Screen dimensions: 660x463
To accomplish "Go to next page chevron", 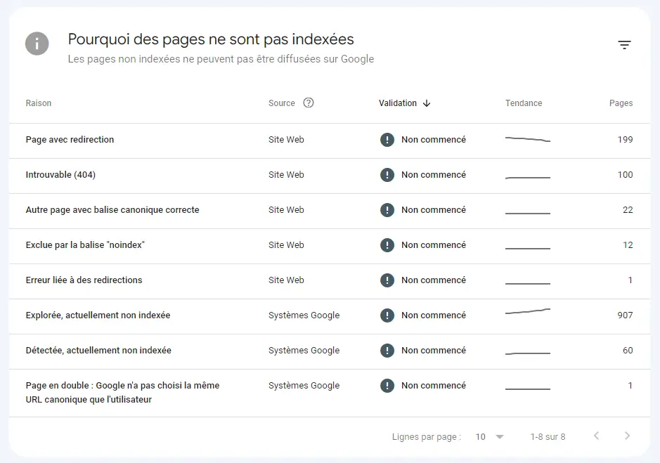I will [627, 436].
